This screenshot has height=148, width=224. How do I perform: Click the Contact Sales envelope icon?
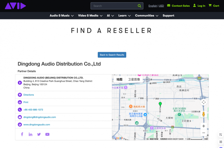(169, 5)
